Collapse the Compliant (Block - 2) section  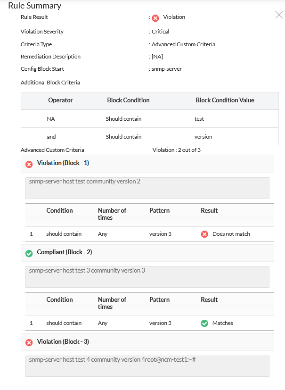tap(65, 252)
